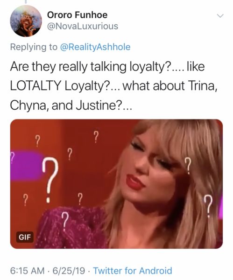Click the Ororo Funhoe display name
The image size is (233, 280).
tap(77, 15)
